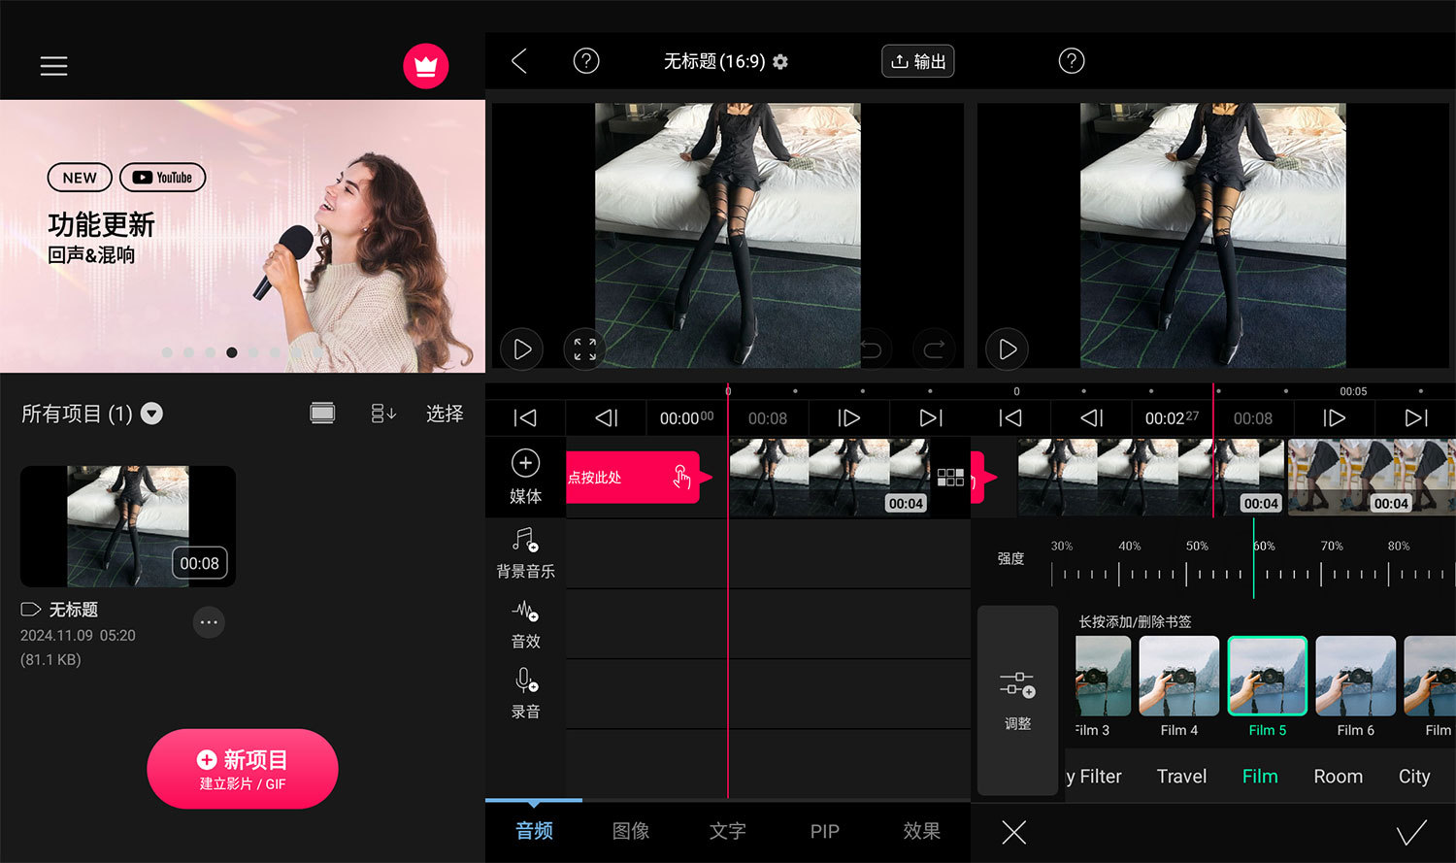The height and width of the screenshot is (863, 1456).
Task: Expand the 所有项目 projects dropdown
Action: pyautogui.click(x=151, y=414)
